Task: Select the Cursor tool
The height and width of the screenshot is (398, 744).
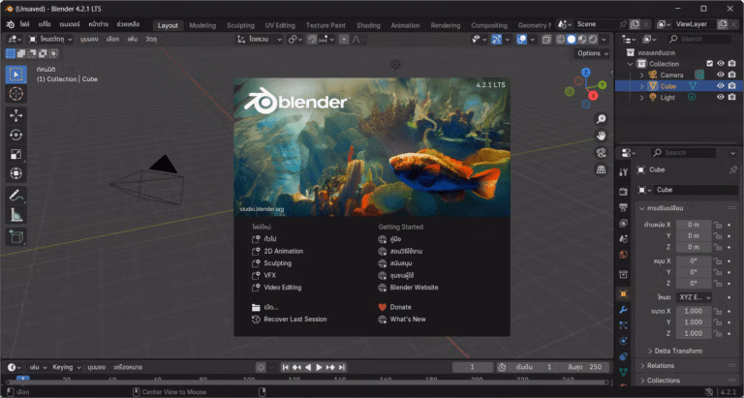Action: click(16, 94)
